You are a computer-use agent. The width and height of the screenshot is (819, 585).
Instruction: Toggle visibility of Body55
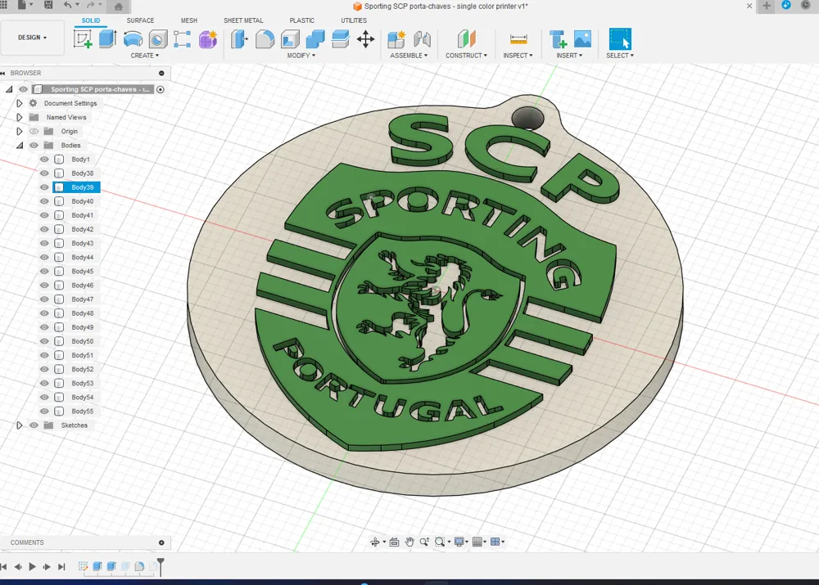click(x=43, y=411)
